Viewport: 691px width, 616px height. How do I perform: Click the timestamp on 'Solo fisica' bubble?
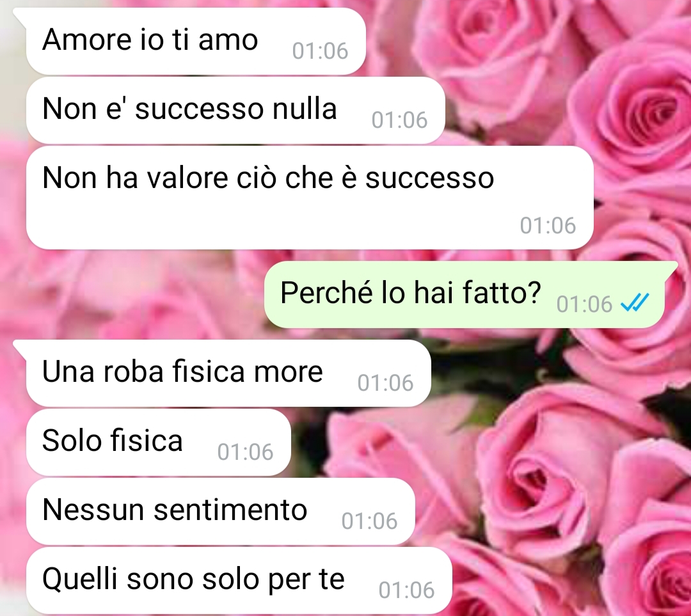[245, 452]
